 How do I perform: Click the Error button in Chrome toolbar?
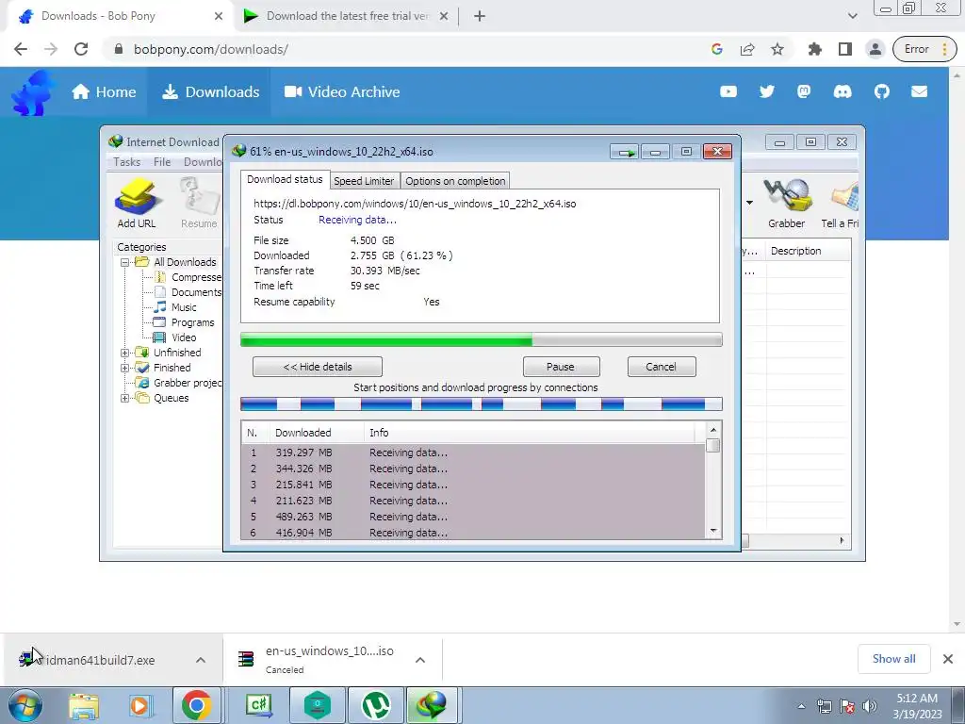[924, 49]
